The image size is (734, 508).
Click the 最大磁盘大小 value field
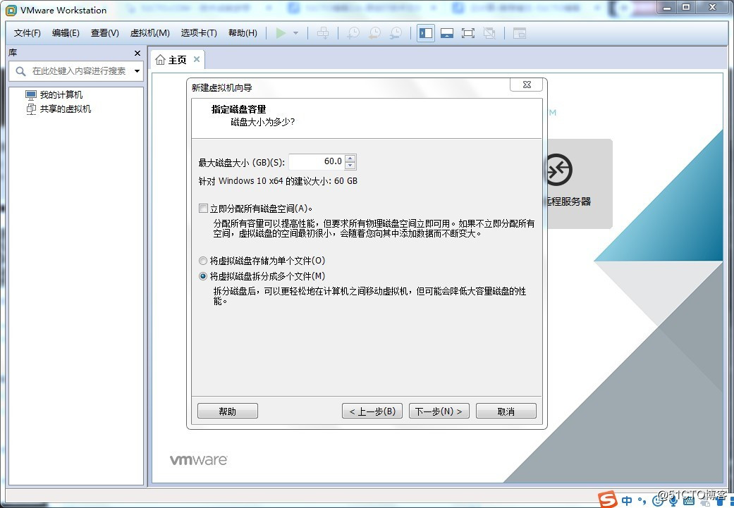(x=317, y=162)
